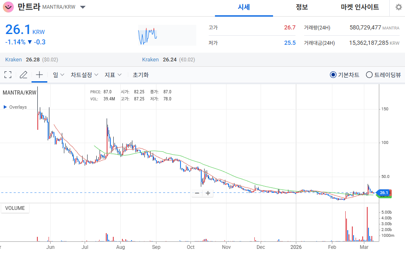Screen dimensions: 405x253
Task: Select the pencil drawing tool
Action: (24, 75)
